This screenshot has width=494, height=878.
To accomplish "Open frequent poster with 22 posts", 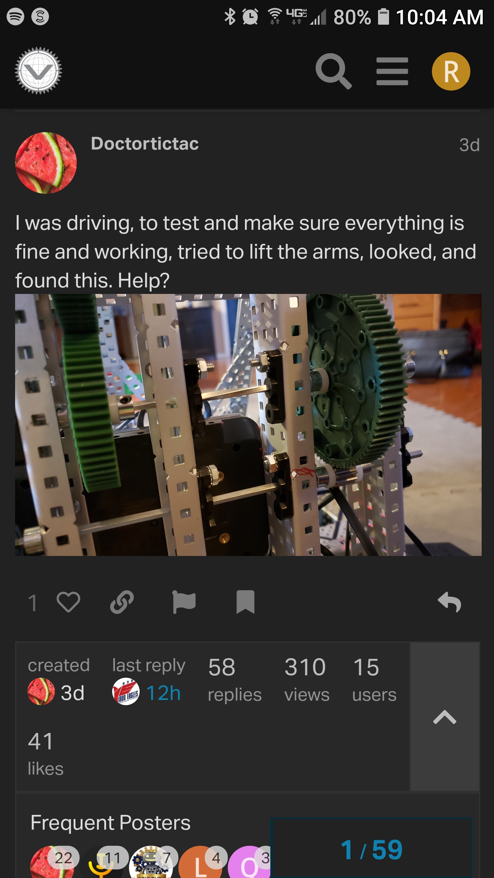I will click(x=52, y=862).
